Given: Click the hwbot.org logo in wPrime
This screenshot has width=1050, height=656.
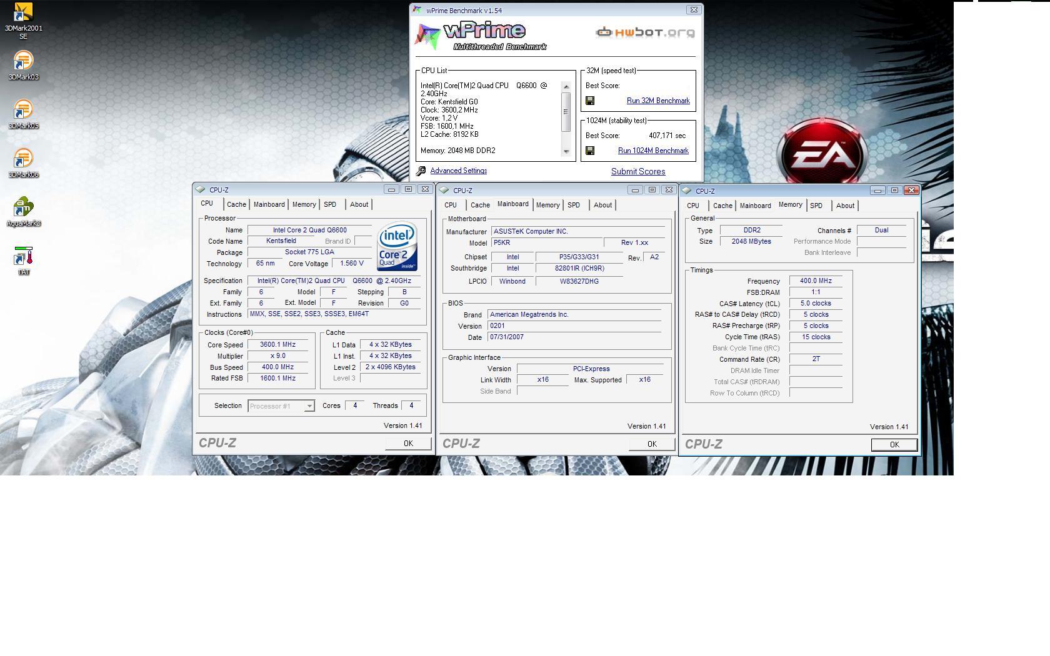Looking at the screenshot, I should pos(645,32).
